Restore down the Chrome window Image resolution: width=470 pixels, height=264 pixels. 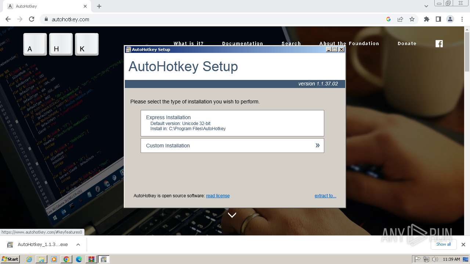(448, 3)
